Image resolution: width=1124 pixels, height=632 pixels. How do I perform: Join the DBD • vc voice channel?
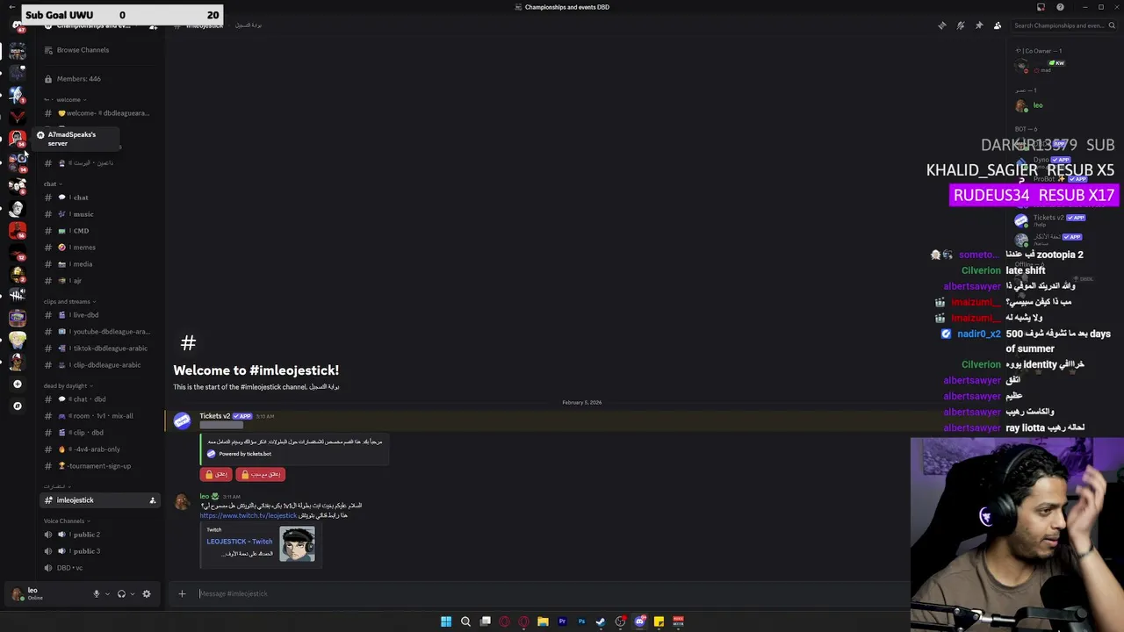[x=100, y=568]
